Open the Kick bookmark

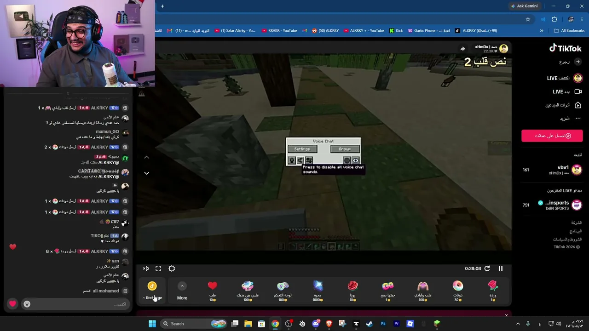point(396,31)
